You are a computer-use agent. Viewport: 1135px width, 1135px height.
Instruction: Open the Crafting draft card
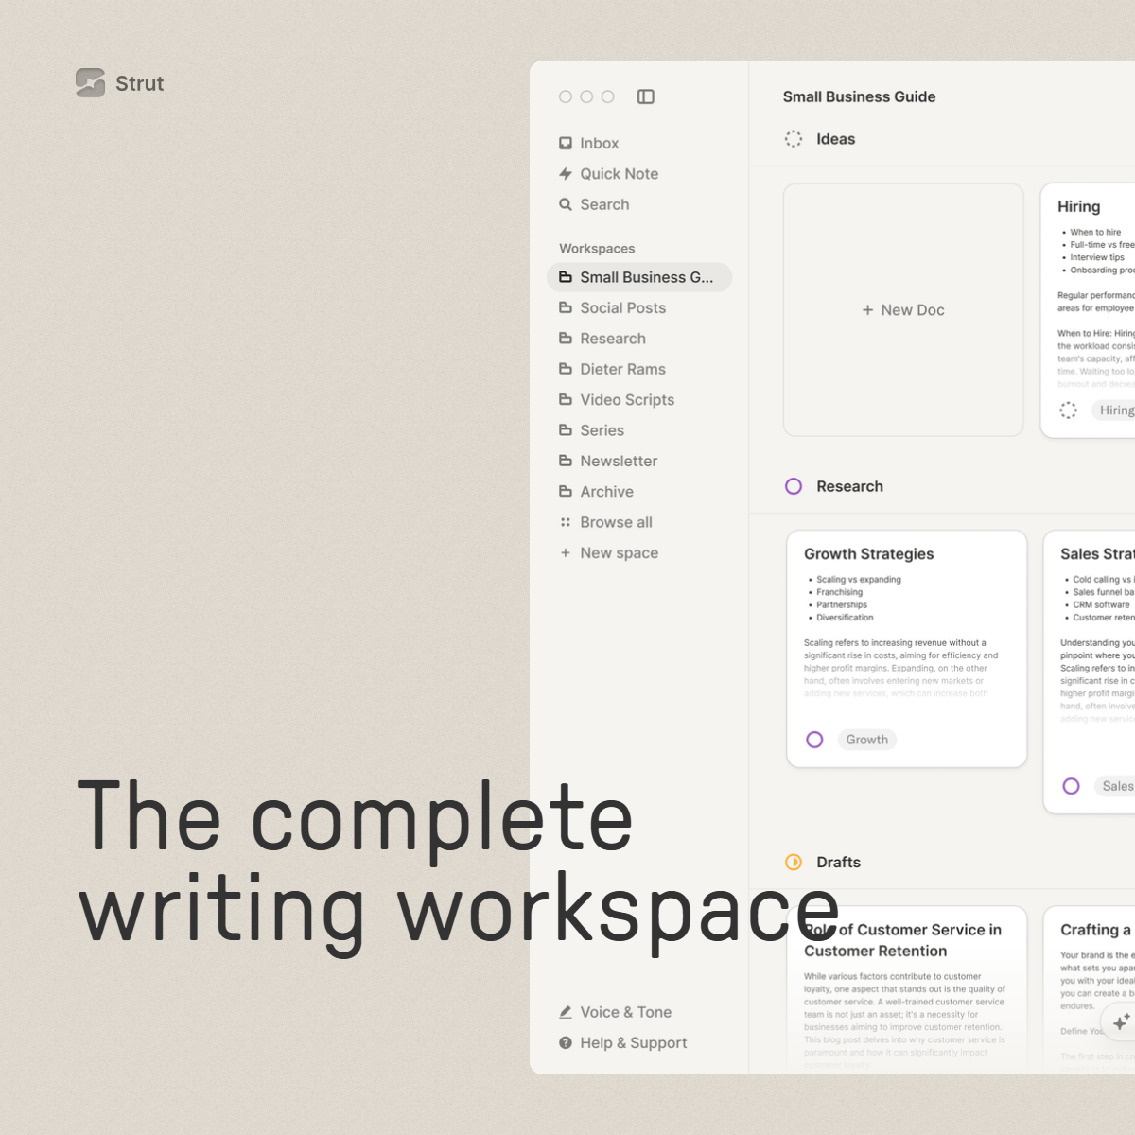(1090, 990)
